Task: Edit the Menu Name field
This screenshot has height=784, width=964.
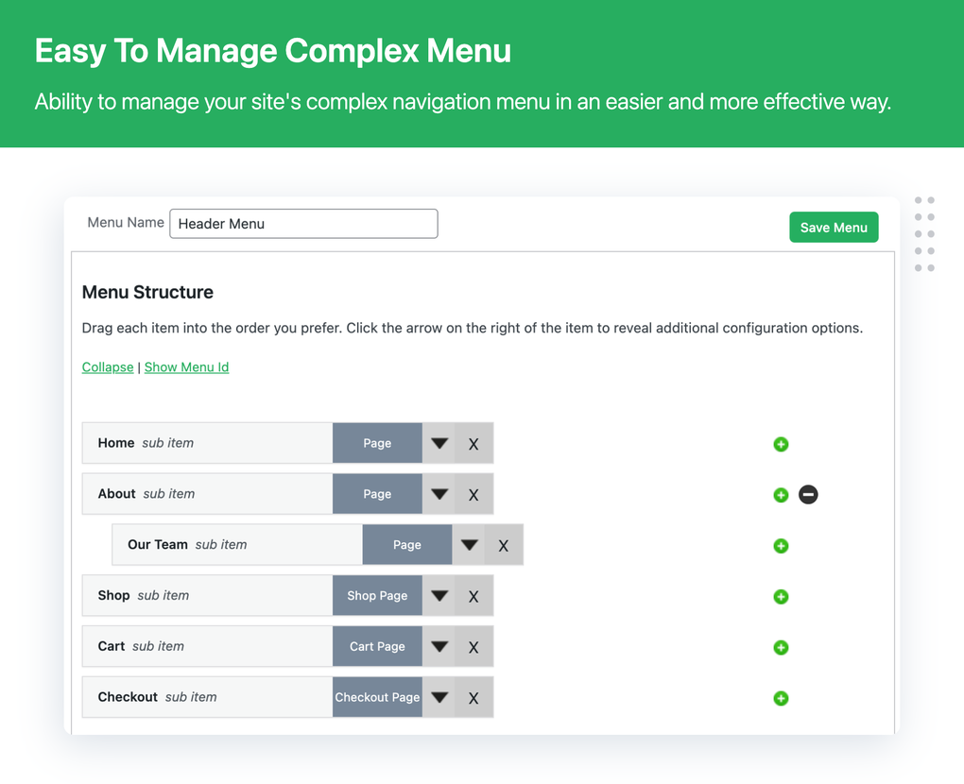Action: coord(302,224)
